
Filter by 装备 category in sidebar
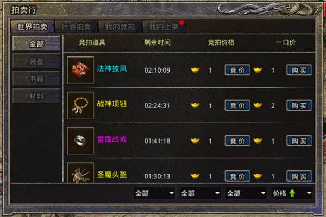pyautogui.click(x=36, y=61)
